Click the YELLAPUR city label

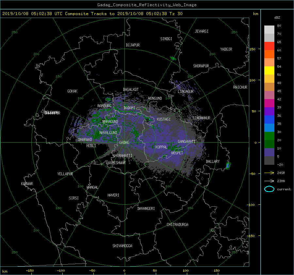point(65,174)
